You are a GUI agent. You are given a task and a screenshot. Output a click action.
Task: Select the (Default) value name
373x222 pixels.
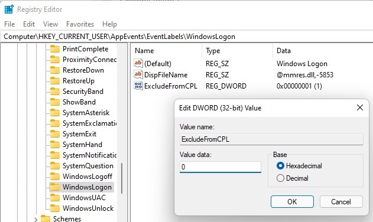click(158, 64)
